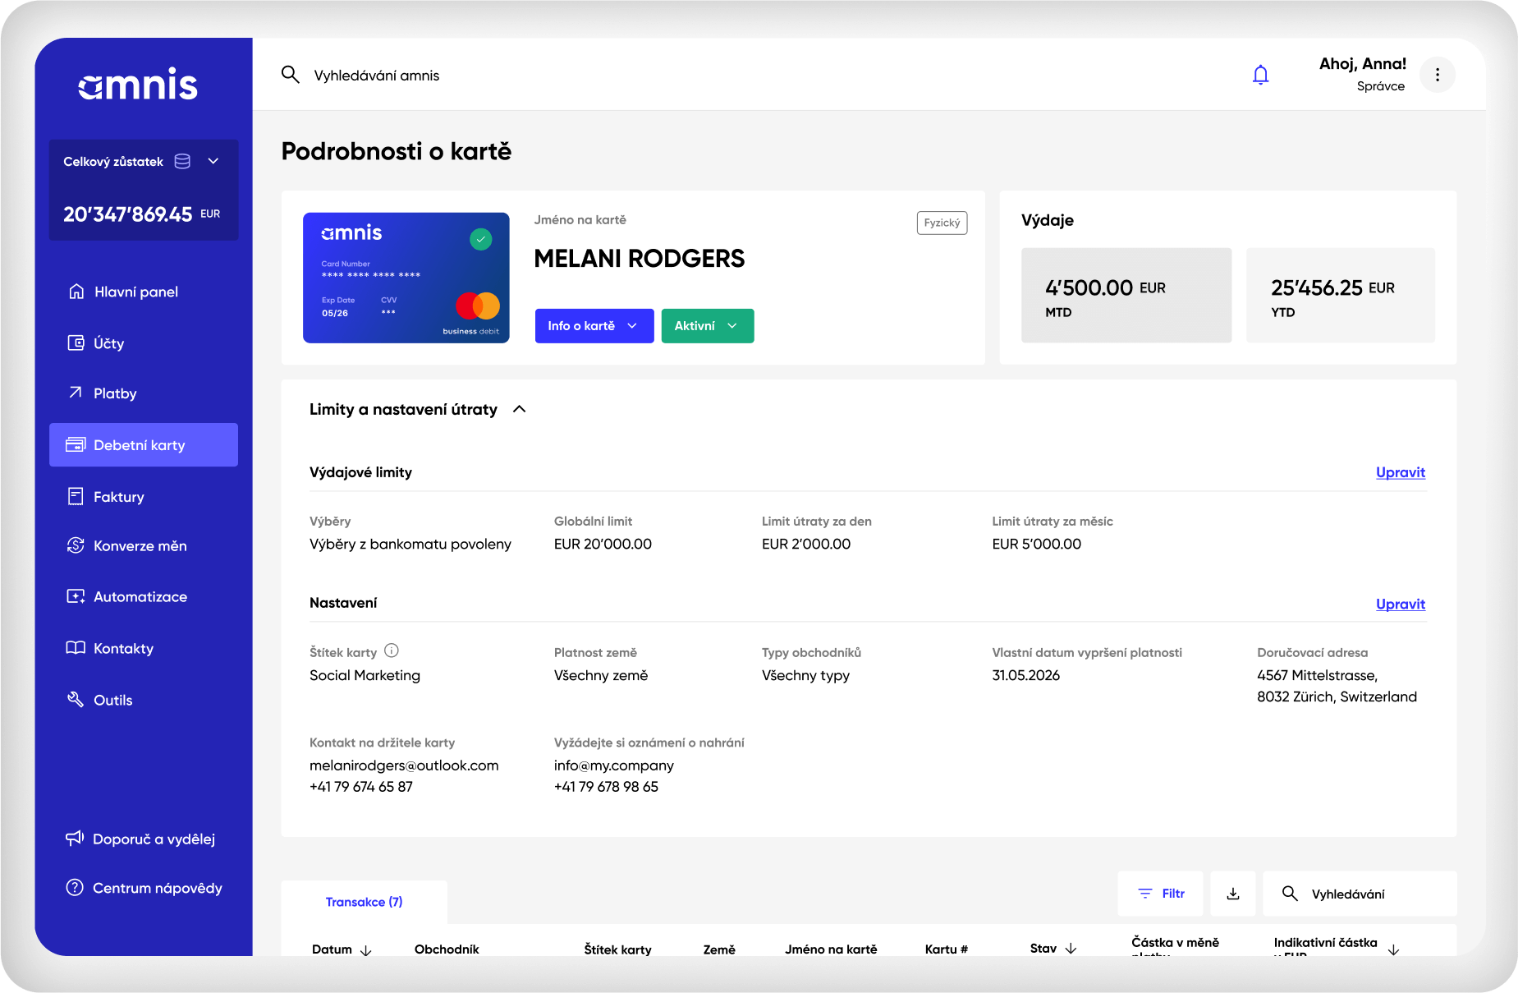This screenshot has width=1518, height=993.
Task: Click the sort arrow next to Datum
Action: [366, 949]
